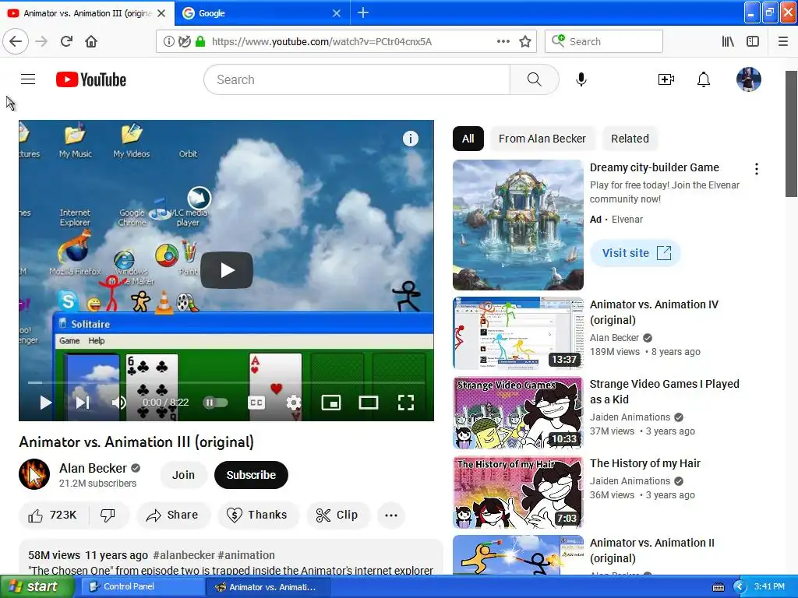Open the notifications bell
Screen dimensions: 798x598
[x=704, y=79]
